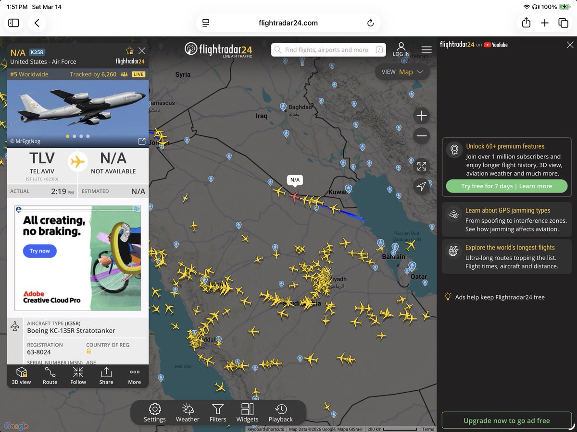Click Upgrade now to go ad free
The width and height of the screenshot is (577, 432).
tap(507, 420)
